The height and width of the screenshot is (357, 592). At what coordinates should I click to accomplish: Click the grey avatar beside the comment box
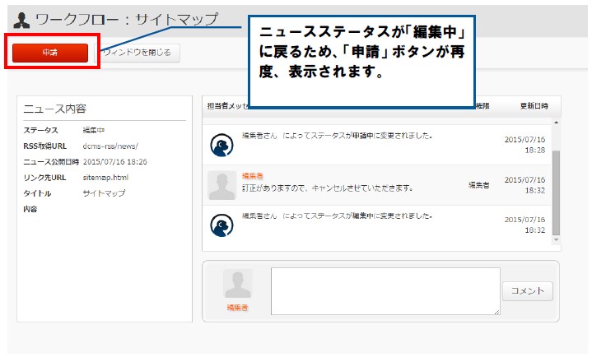pos(237,284)
